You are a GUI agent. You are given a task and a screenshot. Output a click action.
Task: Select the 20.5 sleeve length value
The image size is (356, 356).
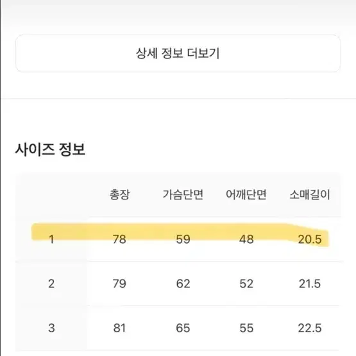point(310,239)
